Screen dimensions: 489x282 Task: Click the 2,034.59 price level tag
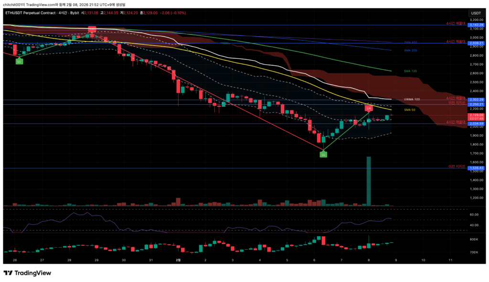point(476,124)
